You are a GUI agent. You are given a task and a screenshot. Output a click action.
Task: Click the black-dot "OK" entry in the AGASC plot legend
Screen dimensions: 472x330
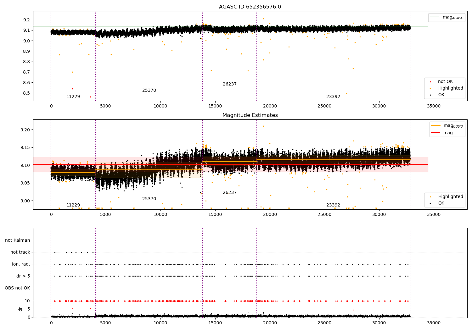pos(437,95)
